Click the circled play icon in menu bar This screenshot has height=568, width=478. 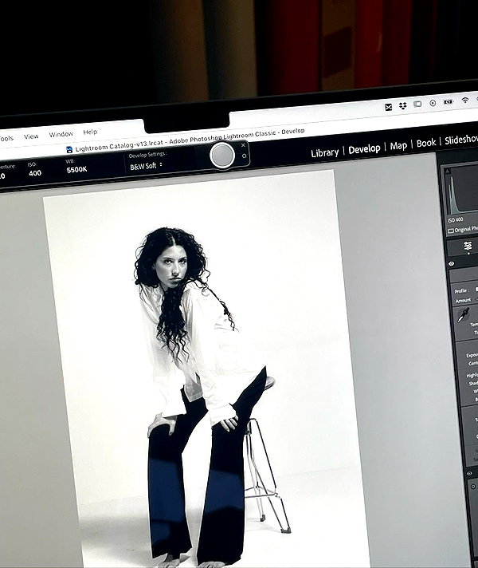(433, 103)
